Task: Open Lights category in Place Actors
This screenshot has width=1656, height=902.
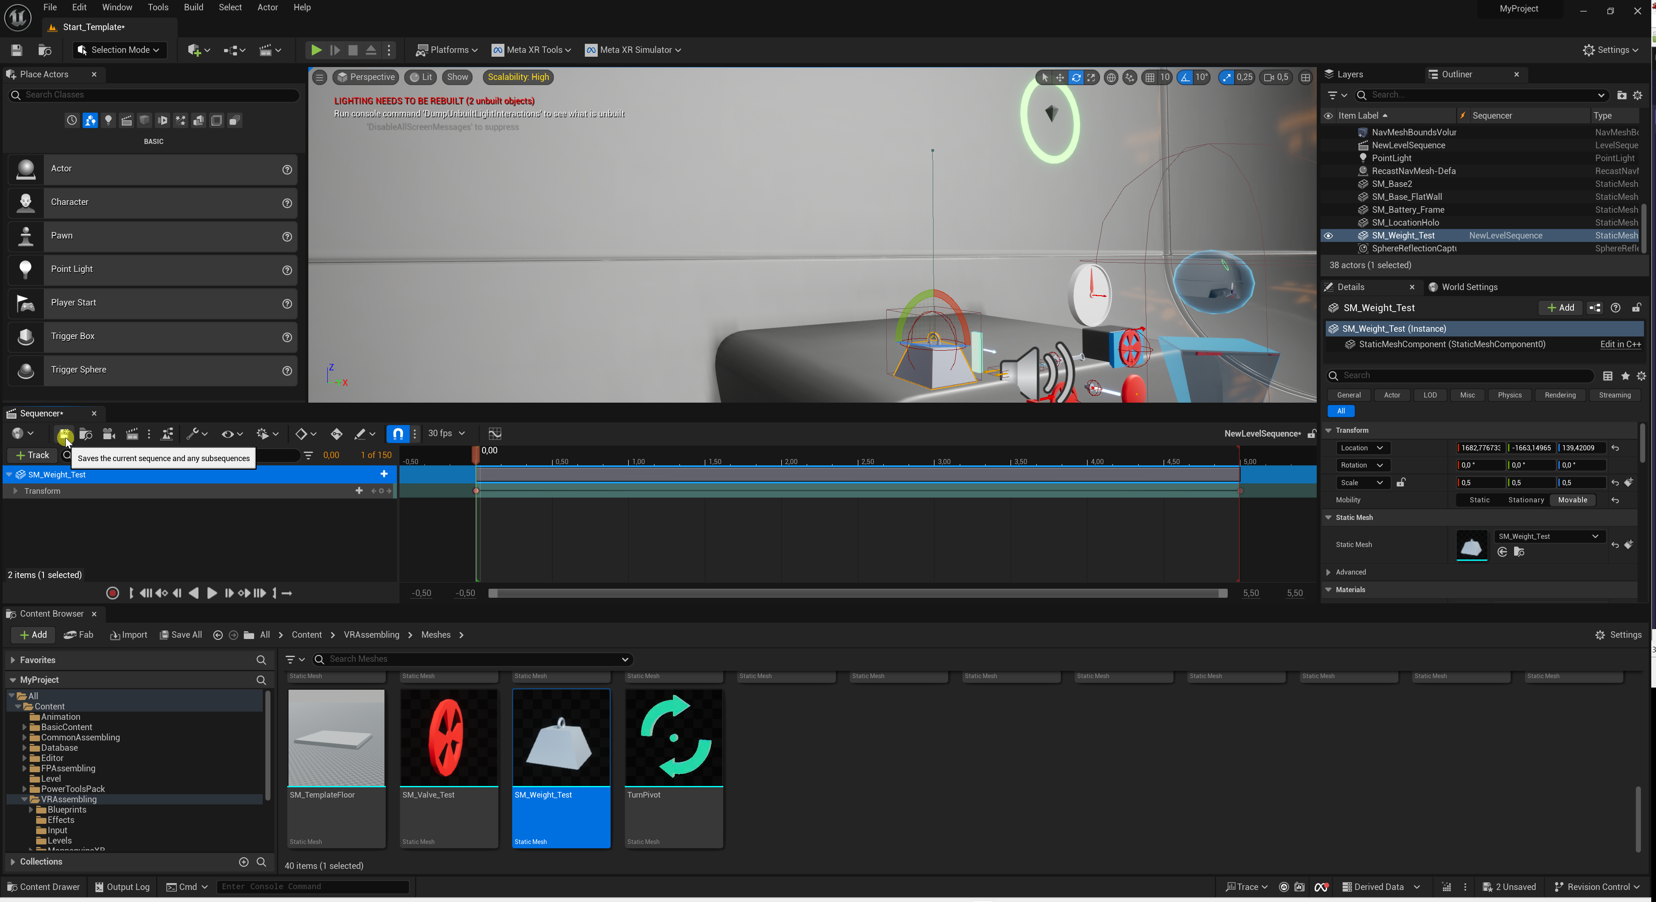Action: tap(109, 120)
